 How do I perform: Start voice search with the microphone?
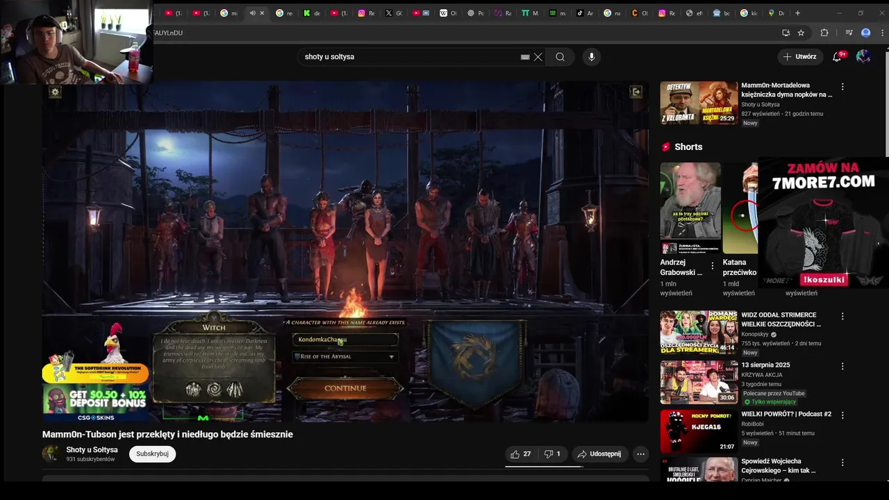click(592, 57)
